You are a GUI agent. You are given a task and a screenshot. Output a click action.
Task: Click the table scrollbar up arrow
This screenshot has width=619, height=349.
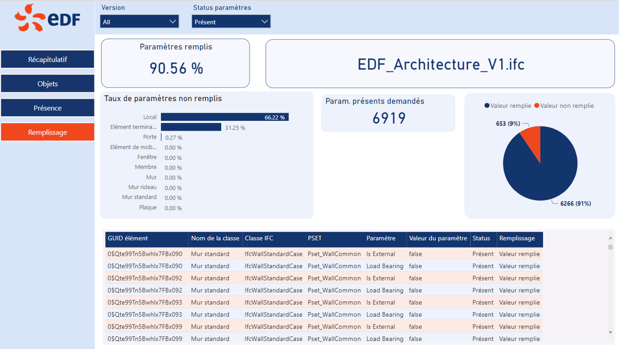pos(610,238)
